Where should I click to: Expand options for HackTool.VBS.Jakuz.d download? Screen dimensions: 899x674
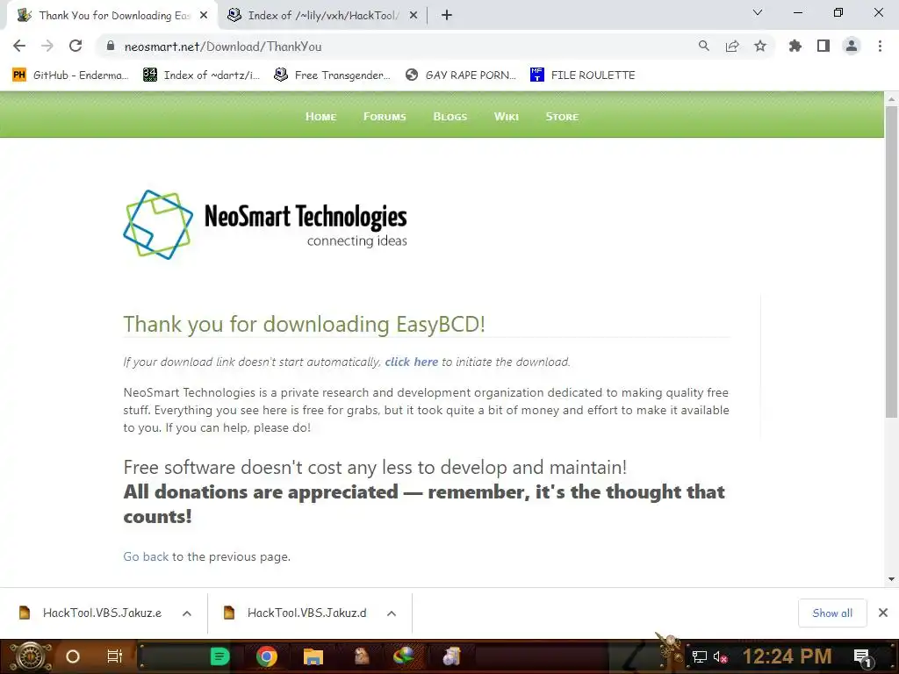coord(391,613)
